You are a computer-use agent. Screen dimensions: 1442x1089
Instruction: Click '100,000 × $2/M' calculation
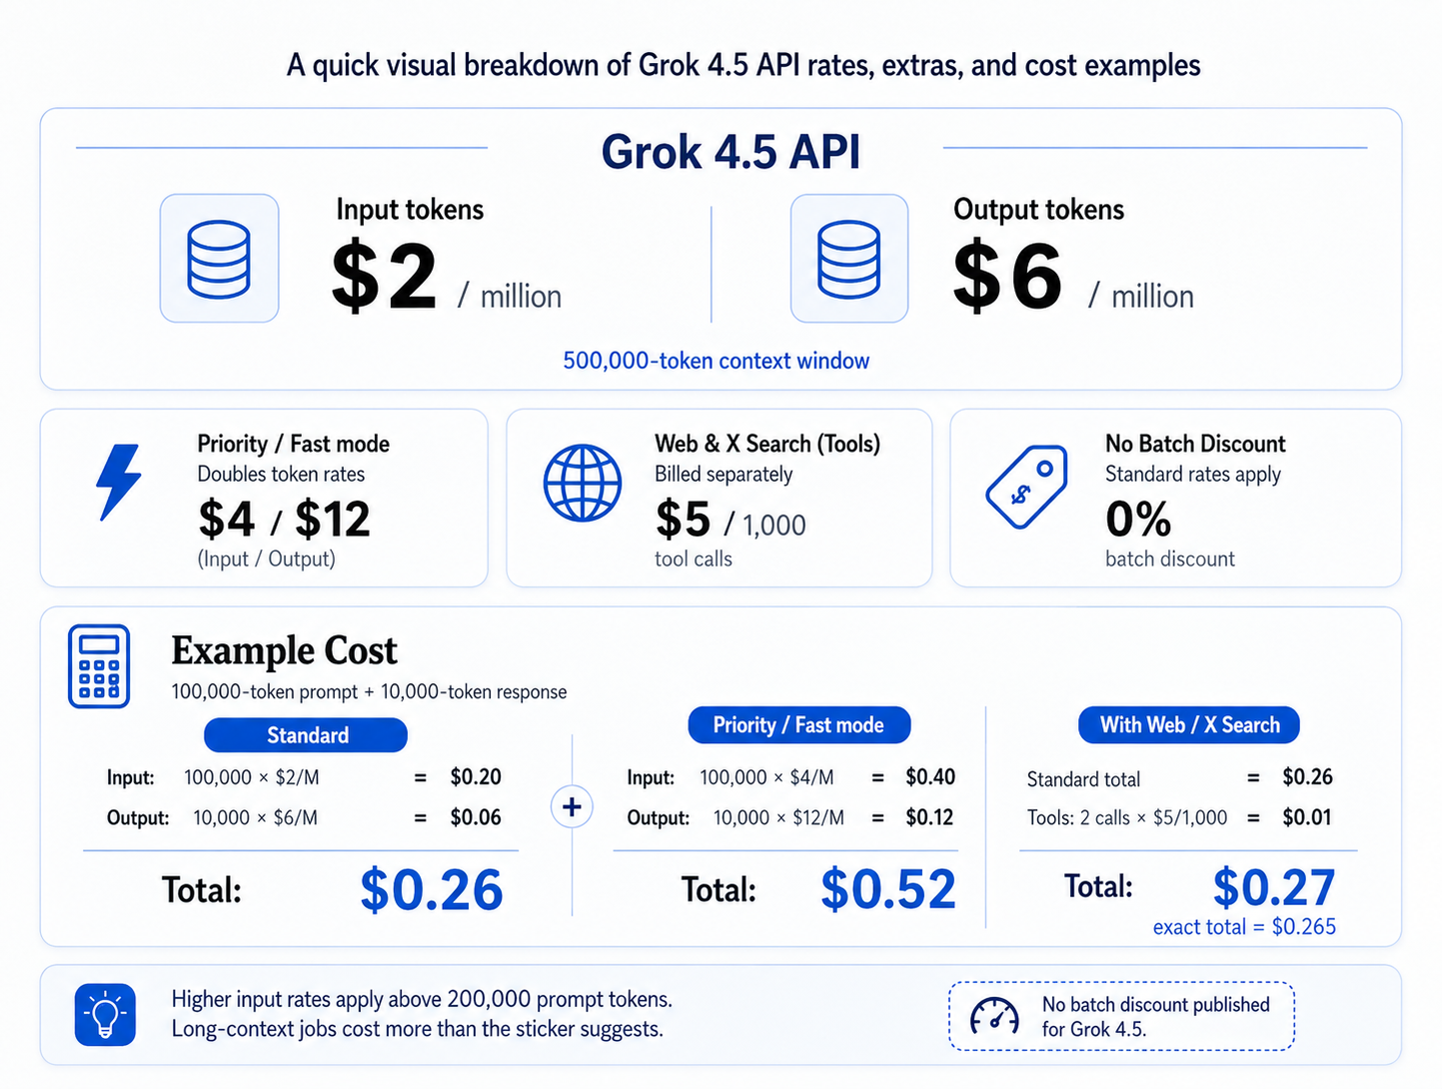click(x=252, y=777)
